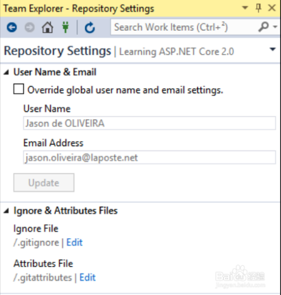Enable Override global user name and email settings
Image resolution: width=281 pixels, height=295 pixels.
(19, 89)
